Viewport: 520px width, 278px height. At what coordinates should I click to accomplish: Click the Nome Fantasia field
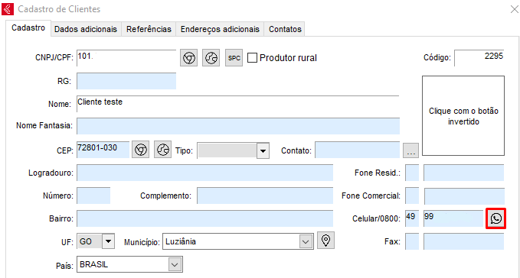coord(238,126)
